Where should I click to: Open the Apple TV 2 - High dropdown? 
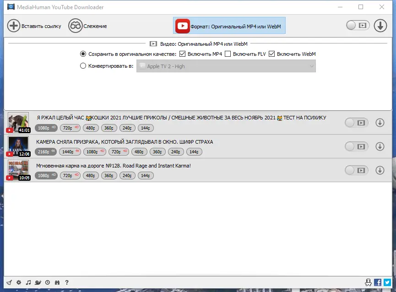pyautogui.click(x=226, y=66)
